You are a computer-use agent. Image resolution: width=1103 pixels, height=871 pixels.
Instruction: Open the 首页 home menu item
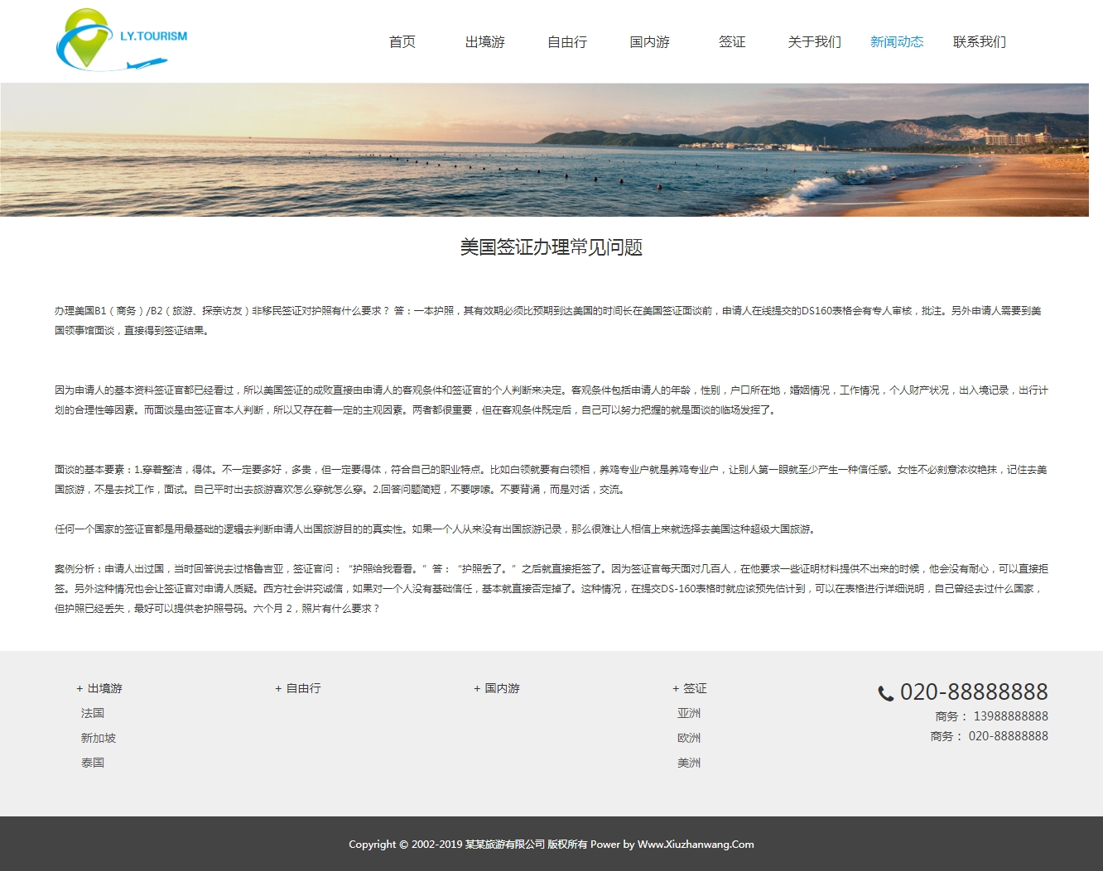402,42
